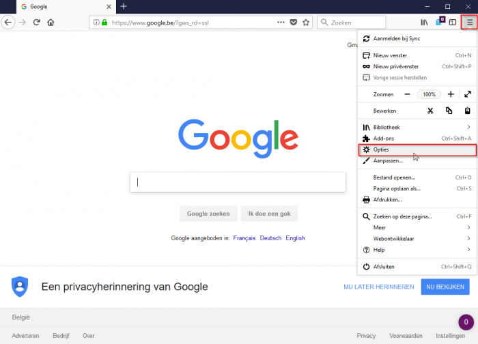Screen dimensions: 478x344
Task: Click Ik doe een gok button
Action: pos(269,214)
